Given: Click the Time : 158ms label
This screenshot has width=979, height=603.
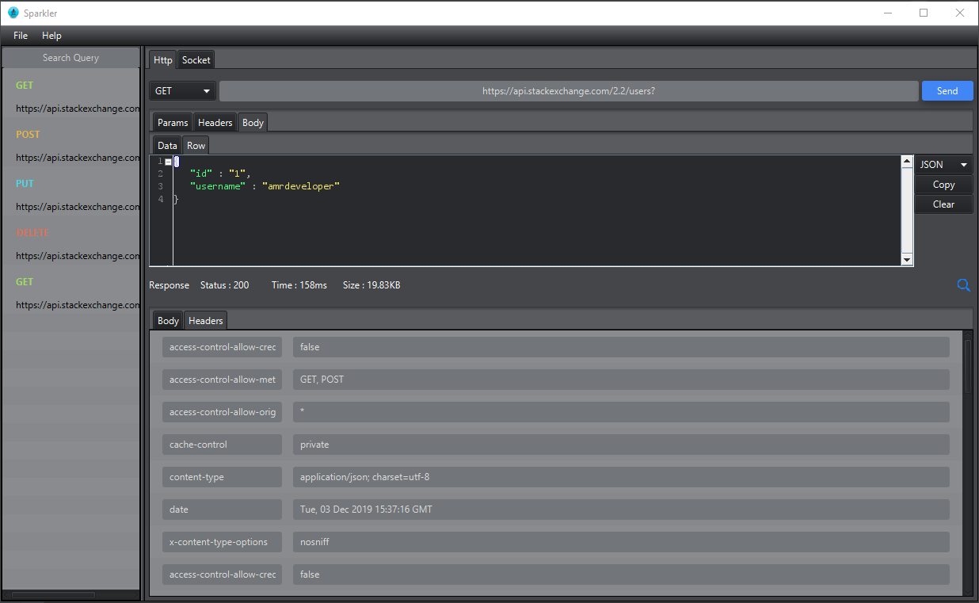Looking at the screenshot, I should (x=299, y=285).
